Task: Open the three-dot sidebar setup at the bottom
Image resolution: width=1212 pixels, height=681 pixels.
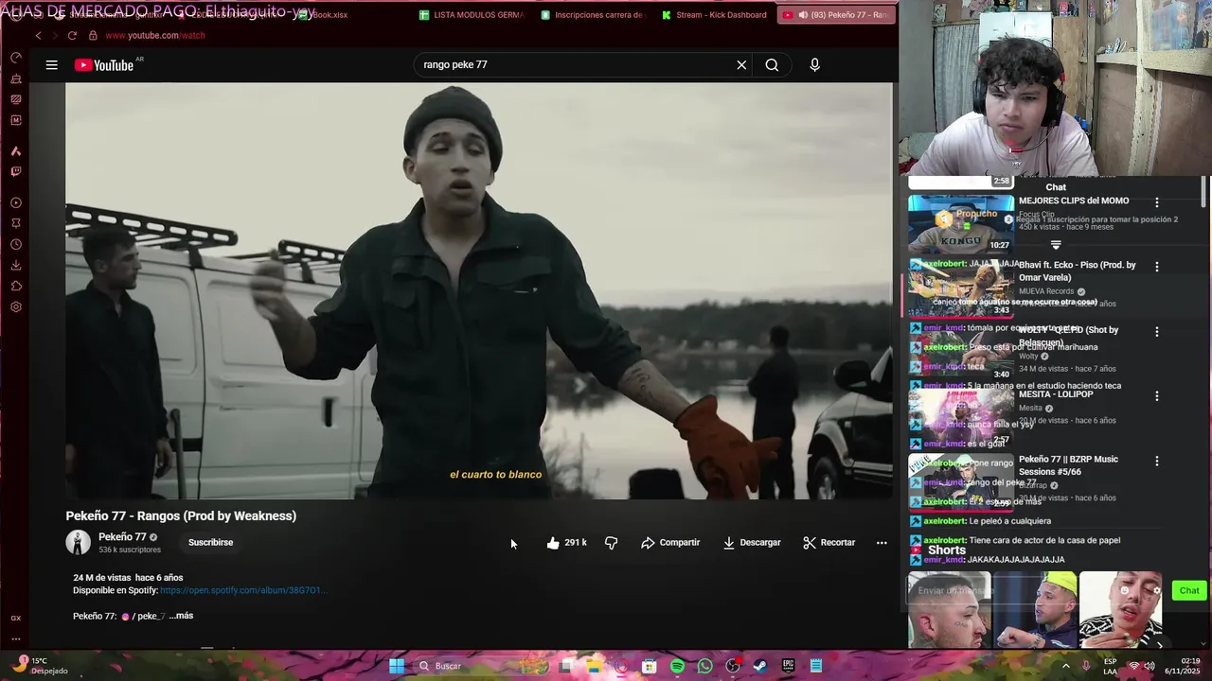Action: pos(16,638)
